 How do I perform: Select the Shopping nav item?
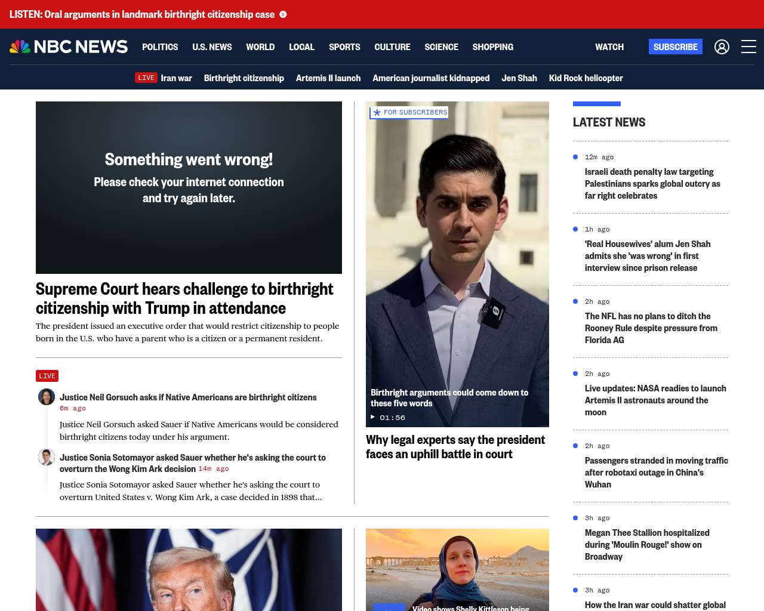[x=492, y=47]
